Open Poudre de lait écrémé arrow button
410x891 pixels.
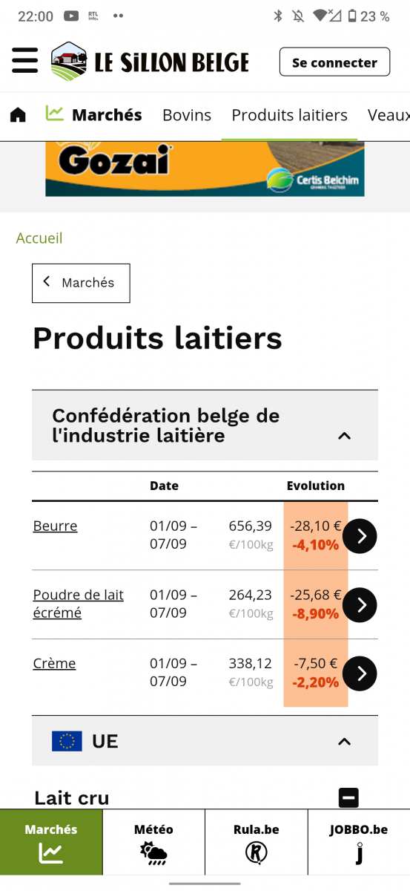click(x=360, y=605)
